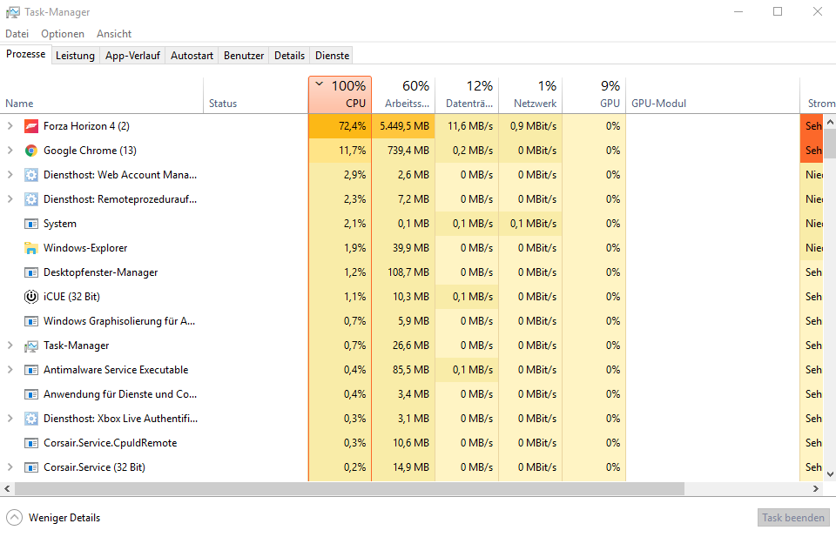Click the Desktopfenster-Manager icon
Screen dimensions: 836x537
(31, 272)
